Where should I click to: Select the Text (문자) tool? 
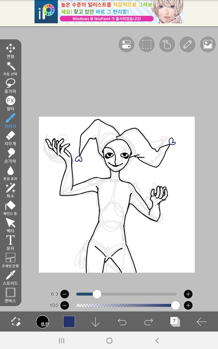[10, 243]
